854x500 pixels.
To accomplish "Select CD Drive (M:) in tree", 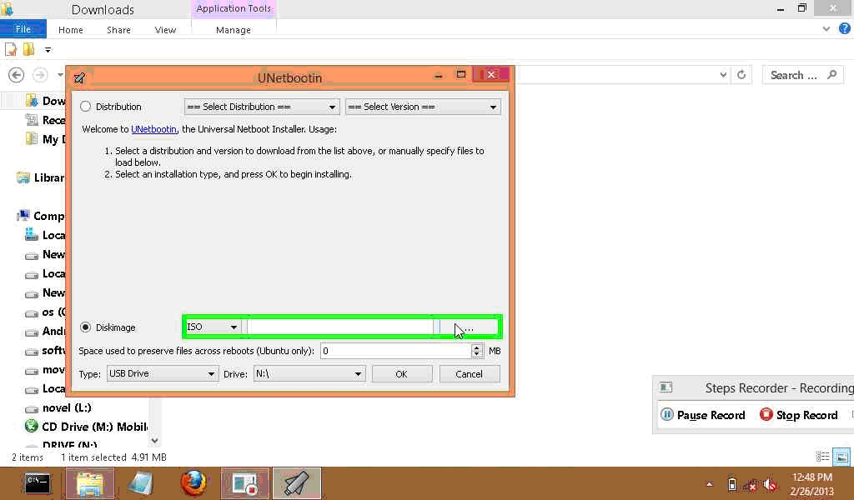I will [86, 427].
